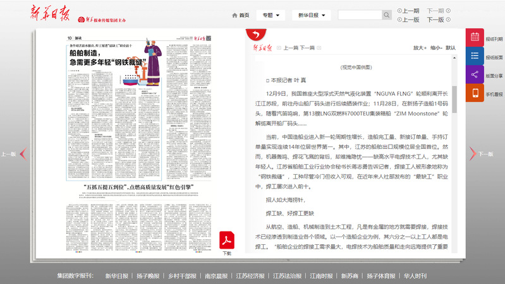
Task: Download the page via PDF icon
Action: tap(227, 241)
